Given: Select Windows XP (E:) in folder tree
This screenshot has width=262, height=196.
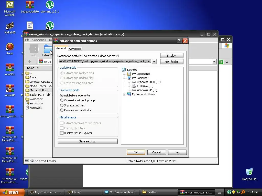Looking at the screenshot, I should tap(144, 90).
